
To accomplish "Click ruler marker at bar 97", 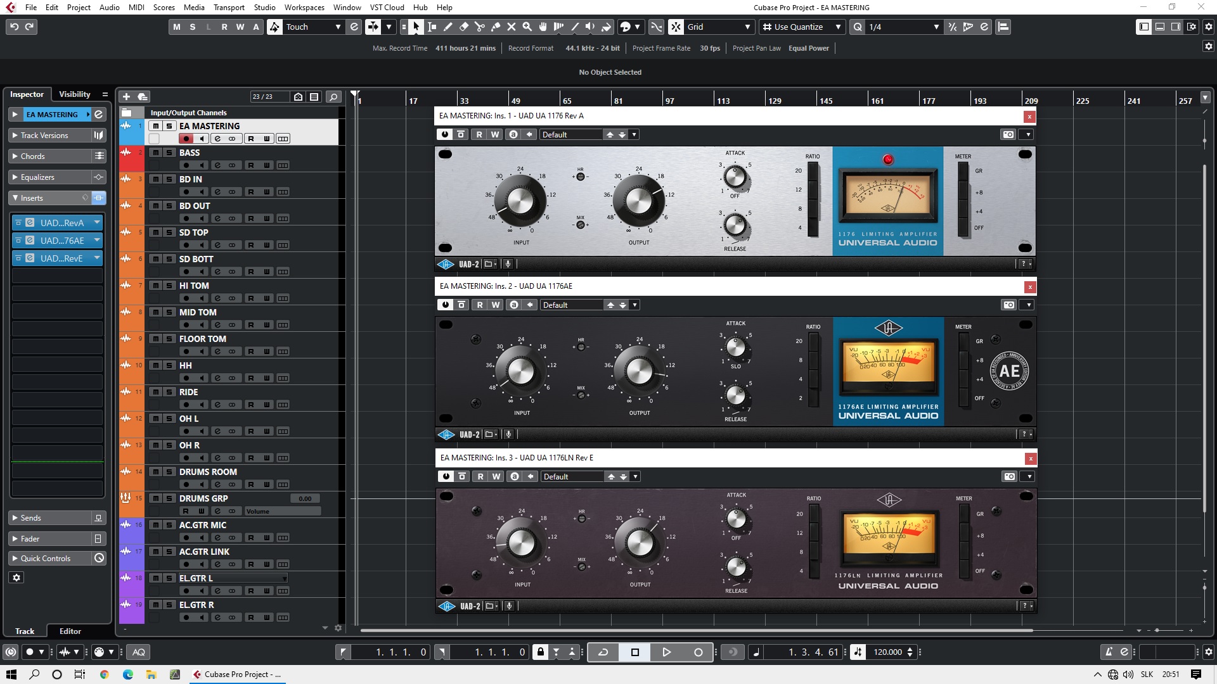I will tap(669, 101).
